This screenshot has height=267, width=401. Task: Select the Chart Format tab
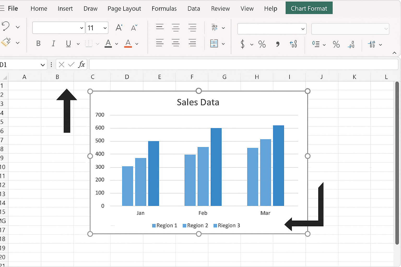pos(309,8)
